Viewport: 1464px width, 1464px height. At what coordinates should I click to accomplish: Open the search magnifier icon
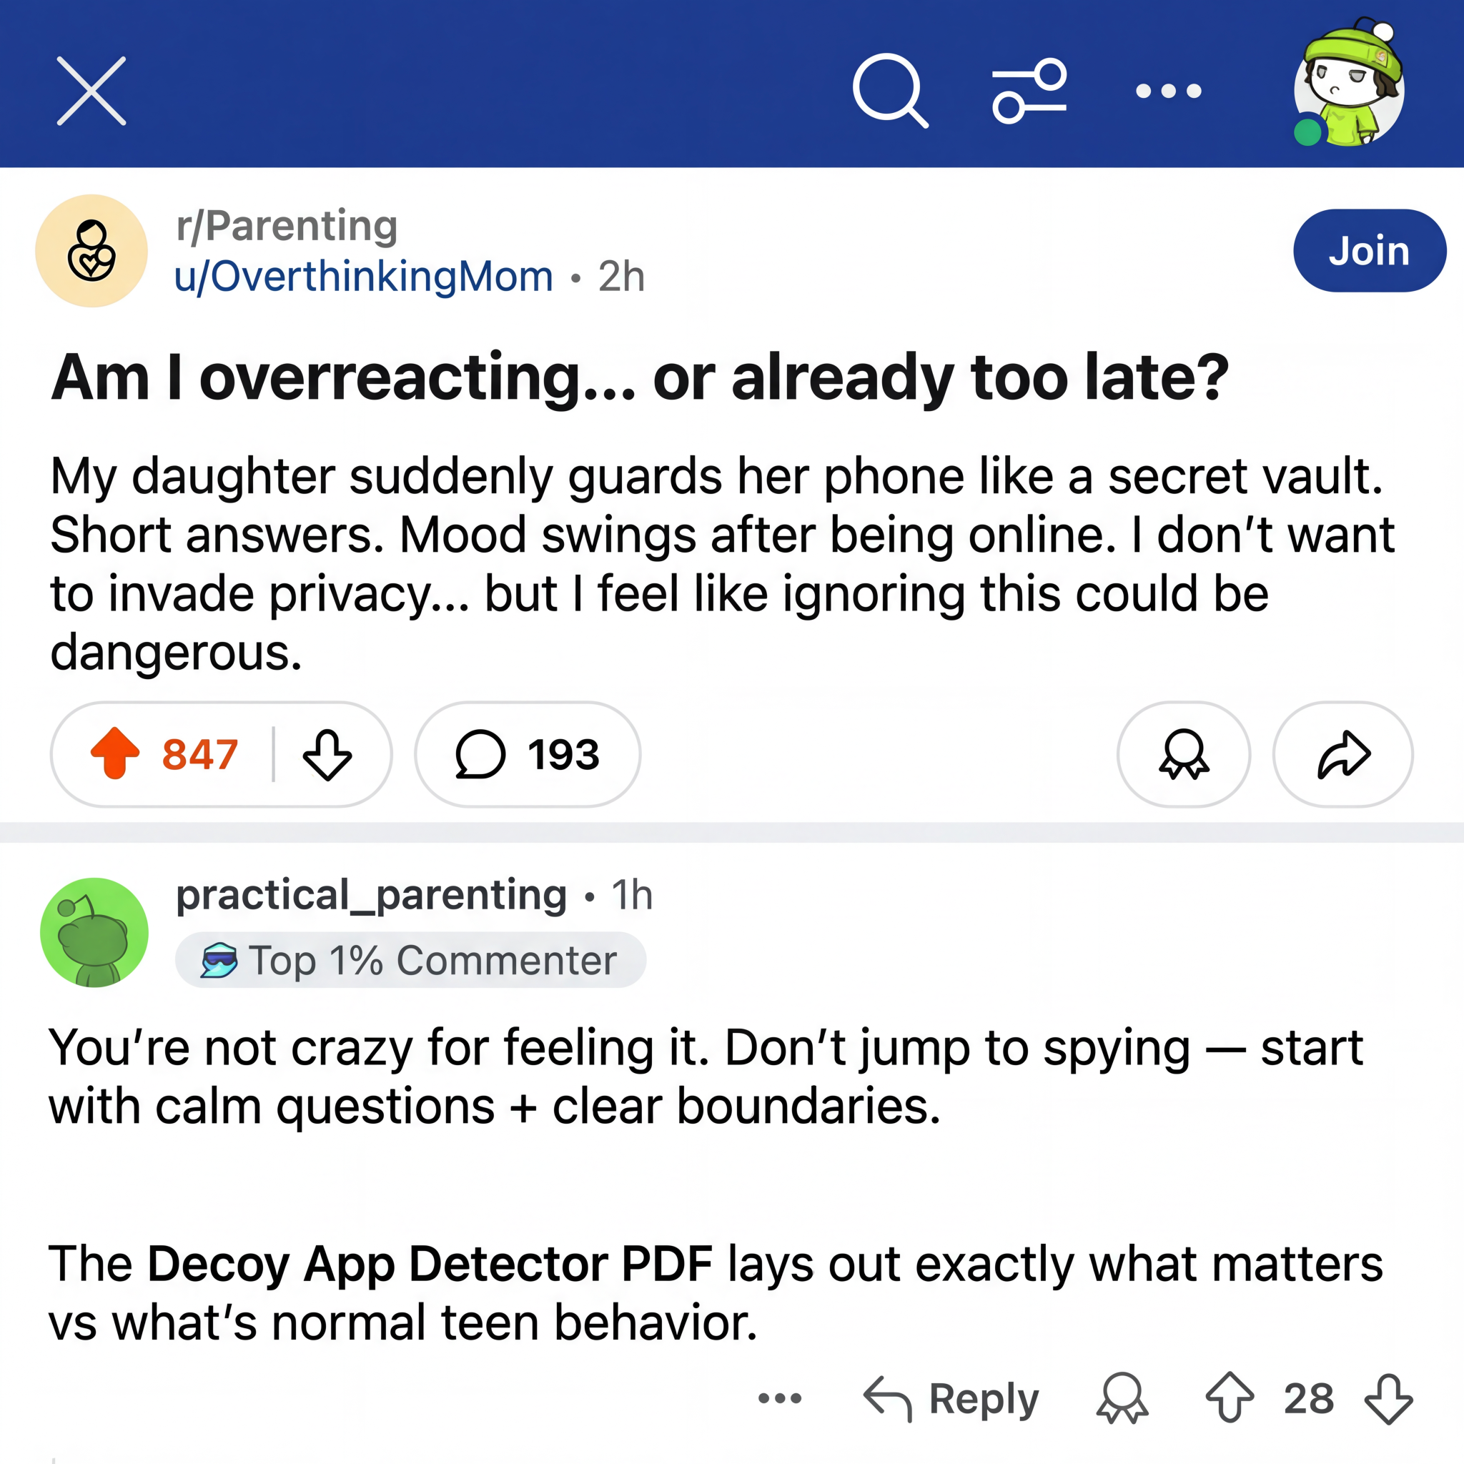tap(891, 91)
